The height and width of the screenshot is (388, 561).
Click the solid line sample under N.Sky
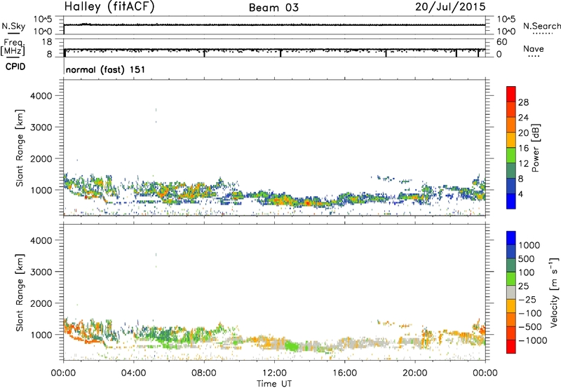pyautogui.click(x=13, y=34)
